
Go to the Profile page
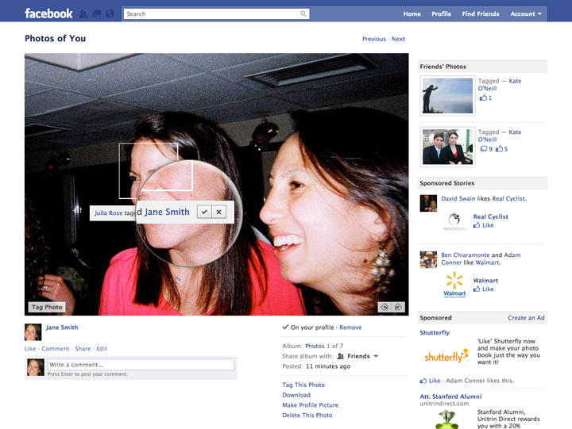pyautogui.click(x=441, y=13)
